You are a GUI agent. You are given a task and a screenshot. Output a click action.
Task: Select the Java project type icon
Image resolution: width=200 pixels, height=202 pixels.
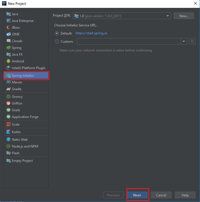(x=8, y=14)
